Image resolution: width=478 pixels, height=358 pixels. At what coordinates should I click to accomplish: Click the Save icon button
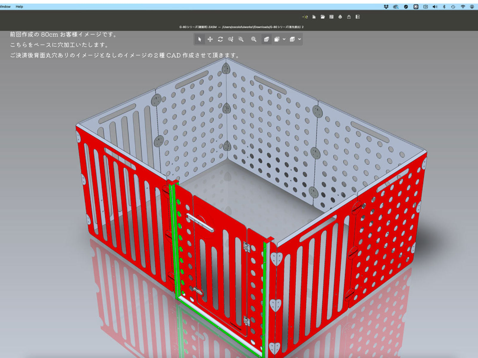coord(331,17)
